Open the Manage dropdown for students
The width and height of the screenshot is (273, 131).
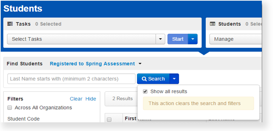click(236, 39)
